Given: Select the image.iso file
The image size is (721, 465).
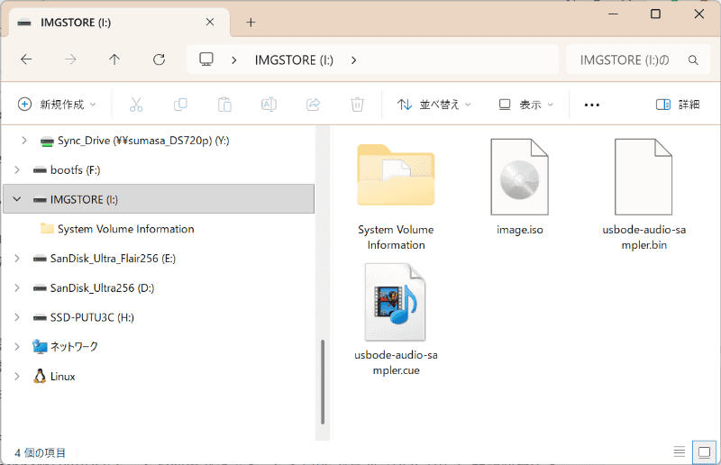Looking at the screenshot, I should point(520,187).
